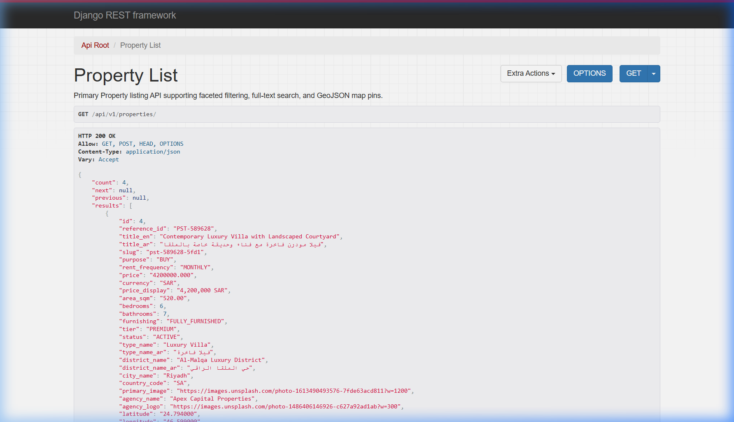The image size is (734, 422).
Task: Click the "count": 4 line
Action: point(110,182)
